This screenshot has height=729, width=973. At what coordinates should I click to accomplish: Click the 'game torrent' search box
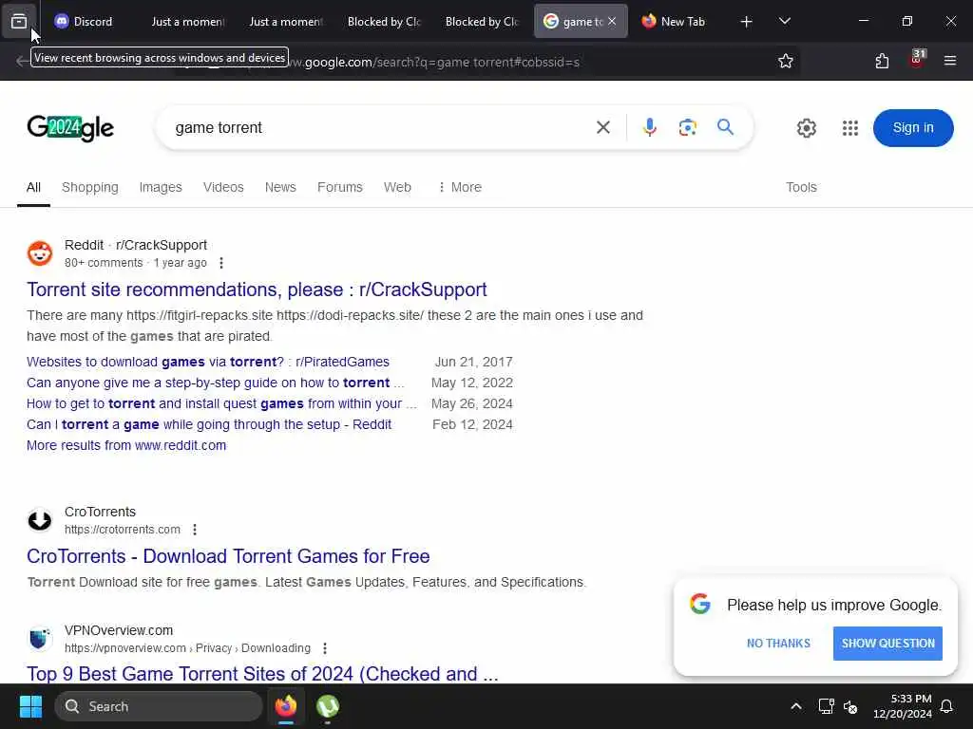tap(378, 128)
